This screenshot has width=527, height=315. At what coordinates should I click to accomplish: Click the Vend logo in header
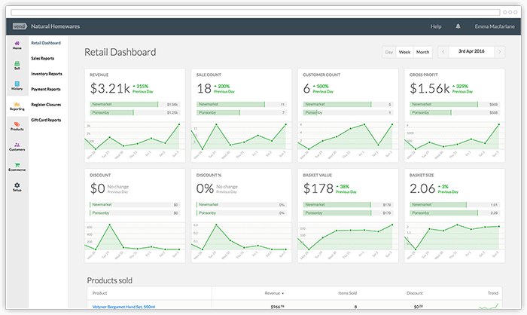click(x=20, y=26)
